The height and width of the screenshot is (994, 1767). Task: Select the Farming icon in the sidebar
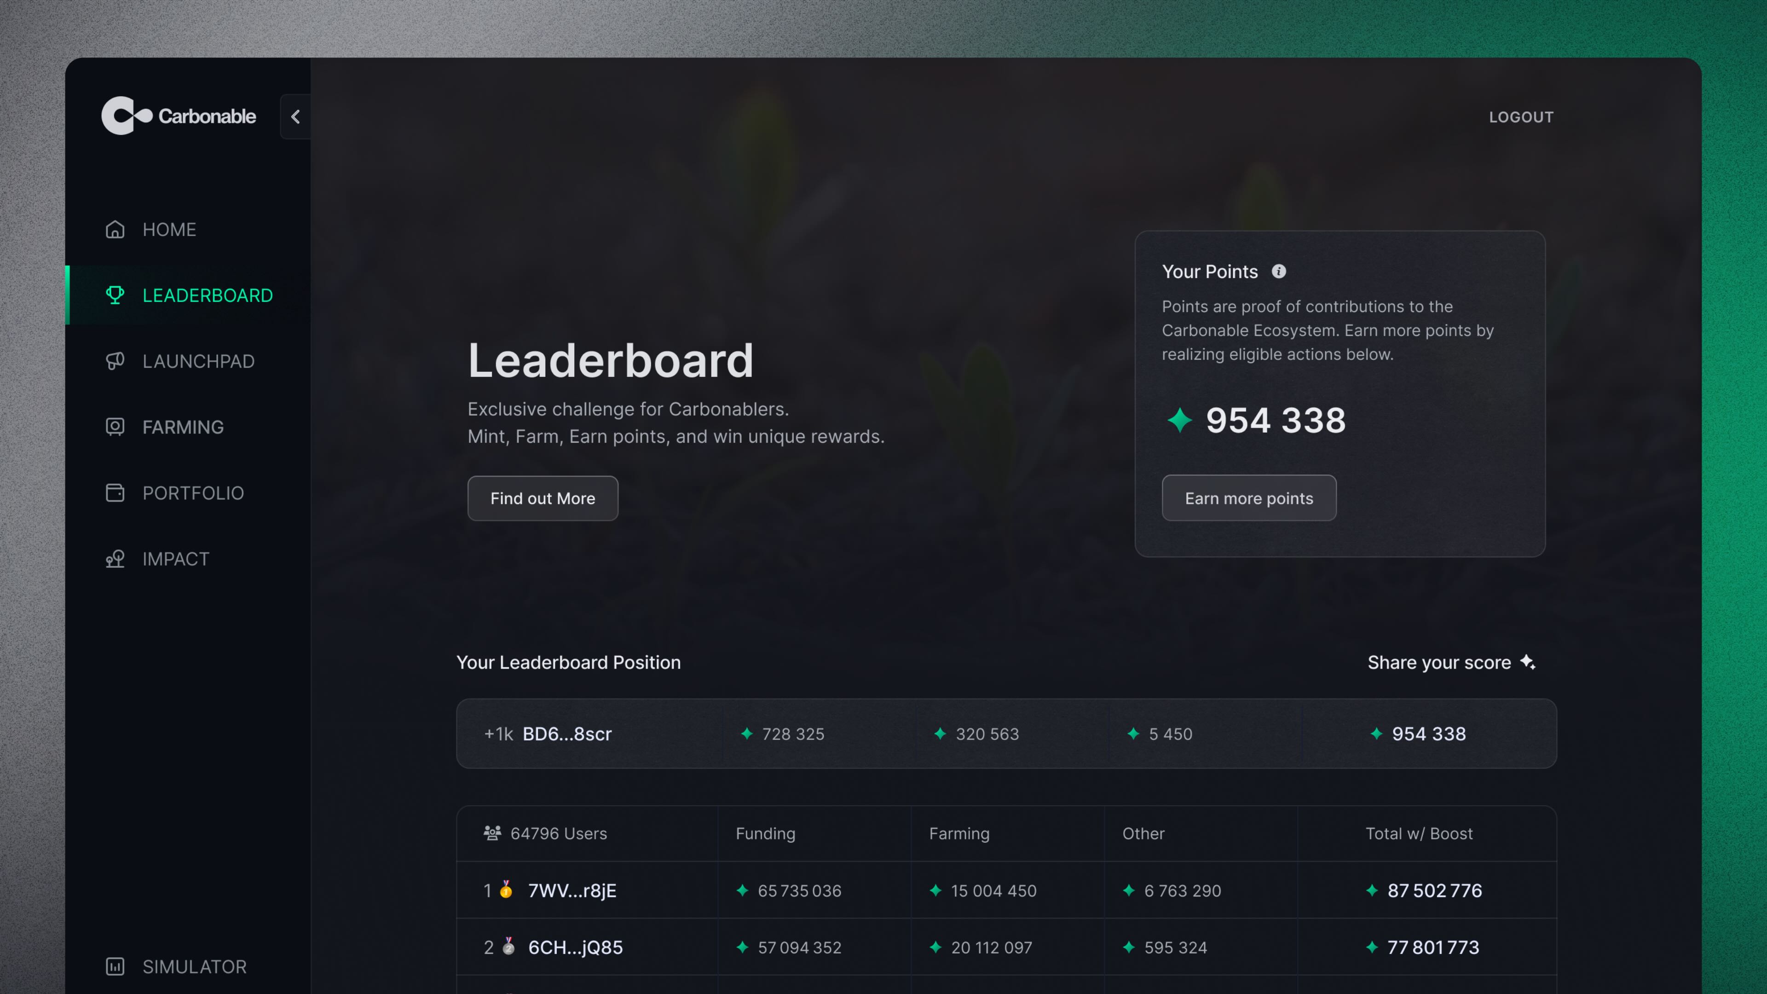[x=115, y=427]
